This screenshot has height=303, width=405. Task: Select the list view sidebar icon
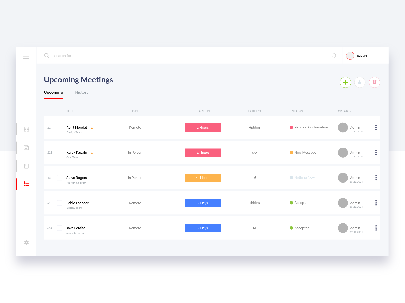coord(26,184)
